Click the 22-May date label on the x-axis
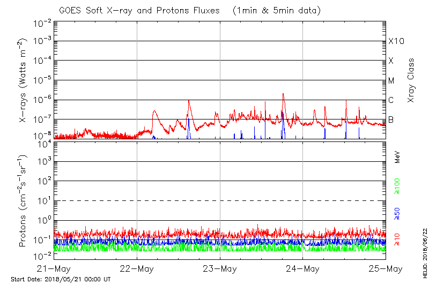The height and width of the screenshot is (284, 429). (x=137, y=268)
